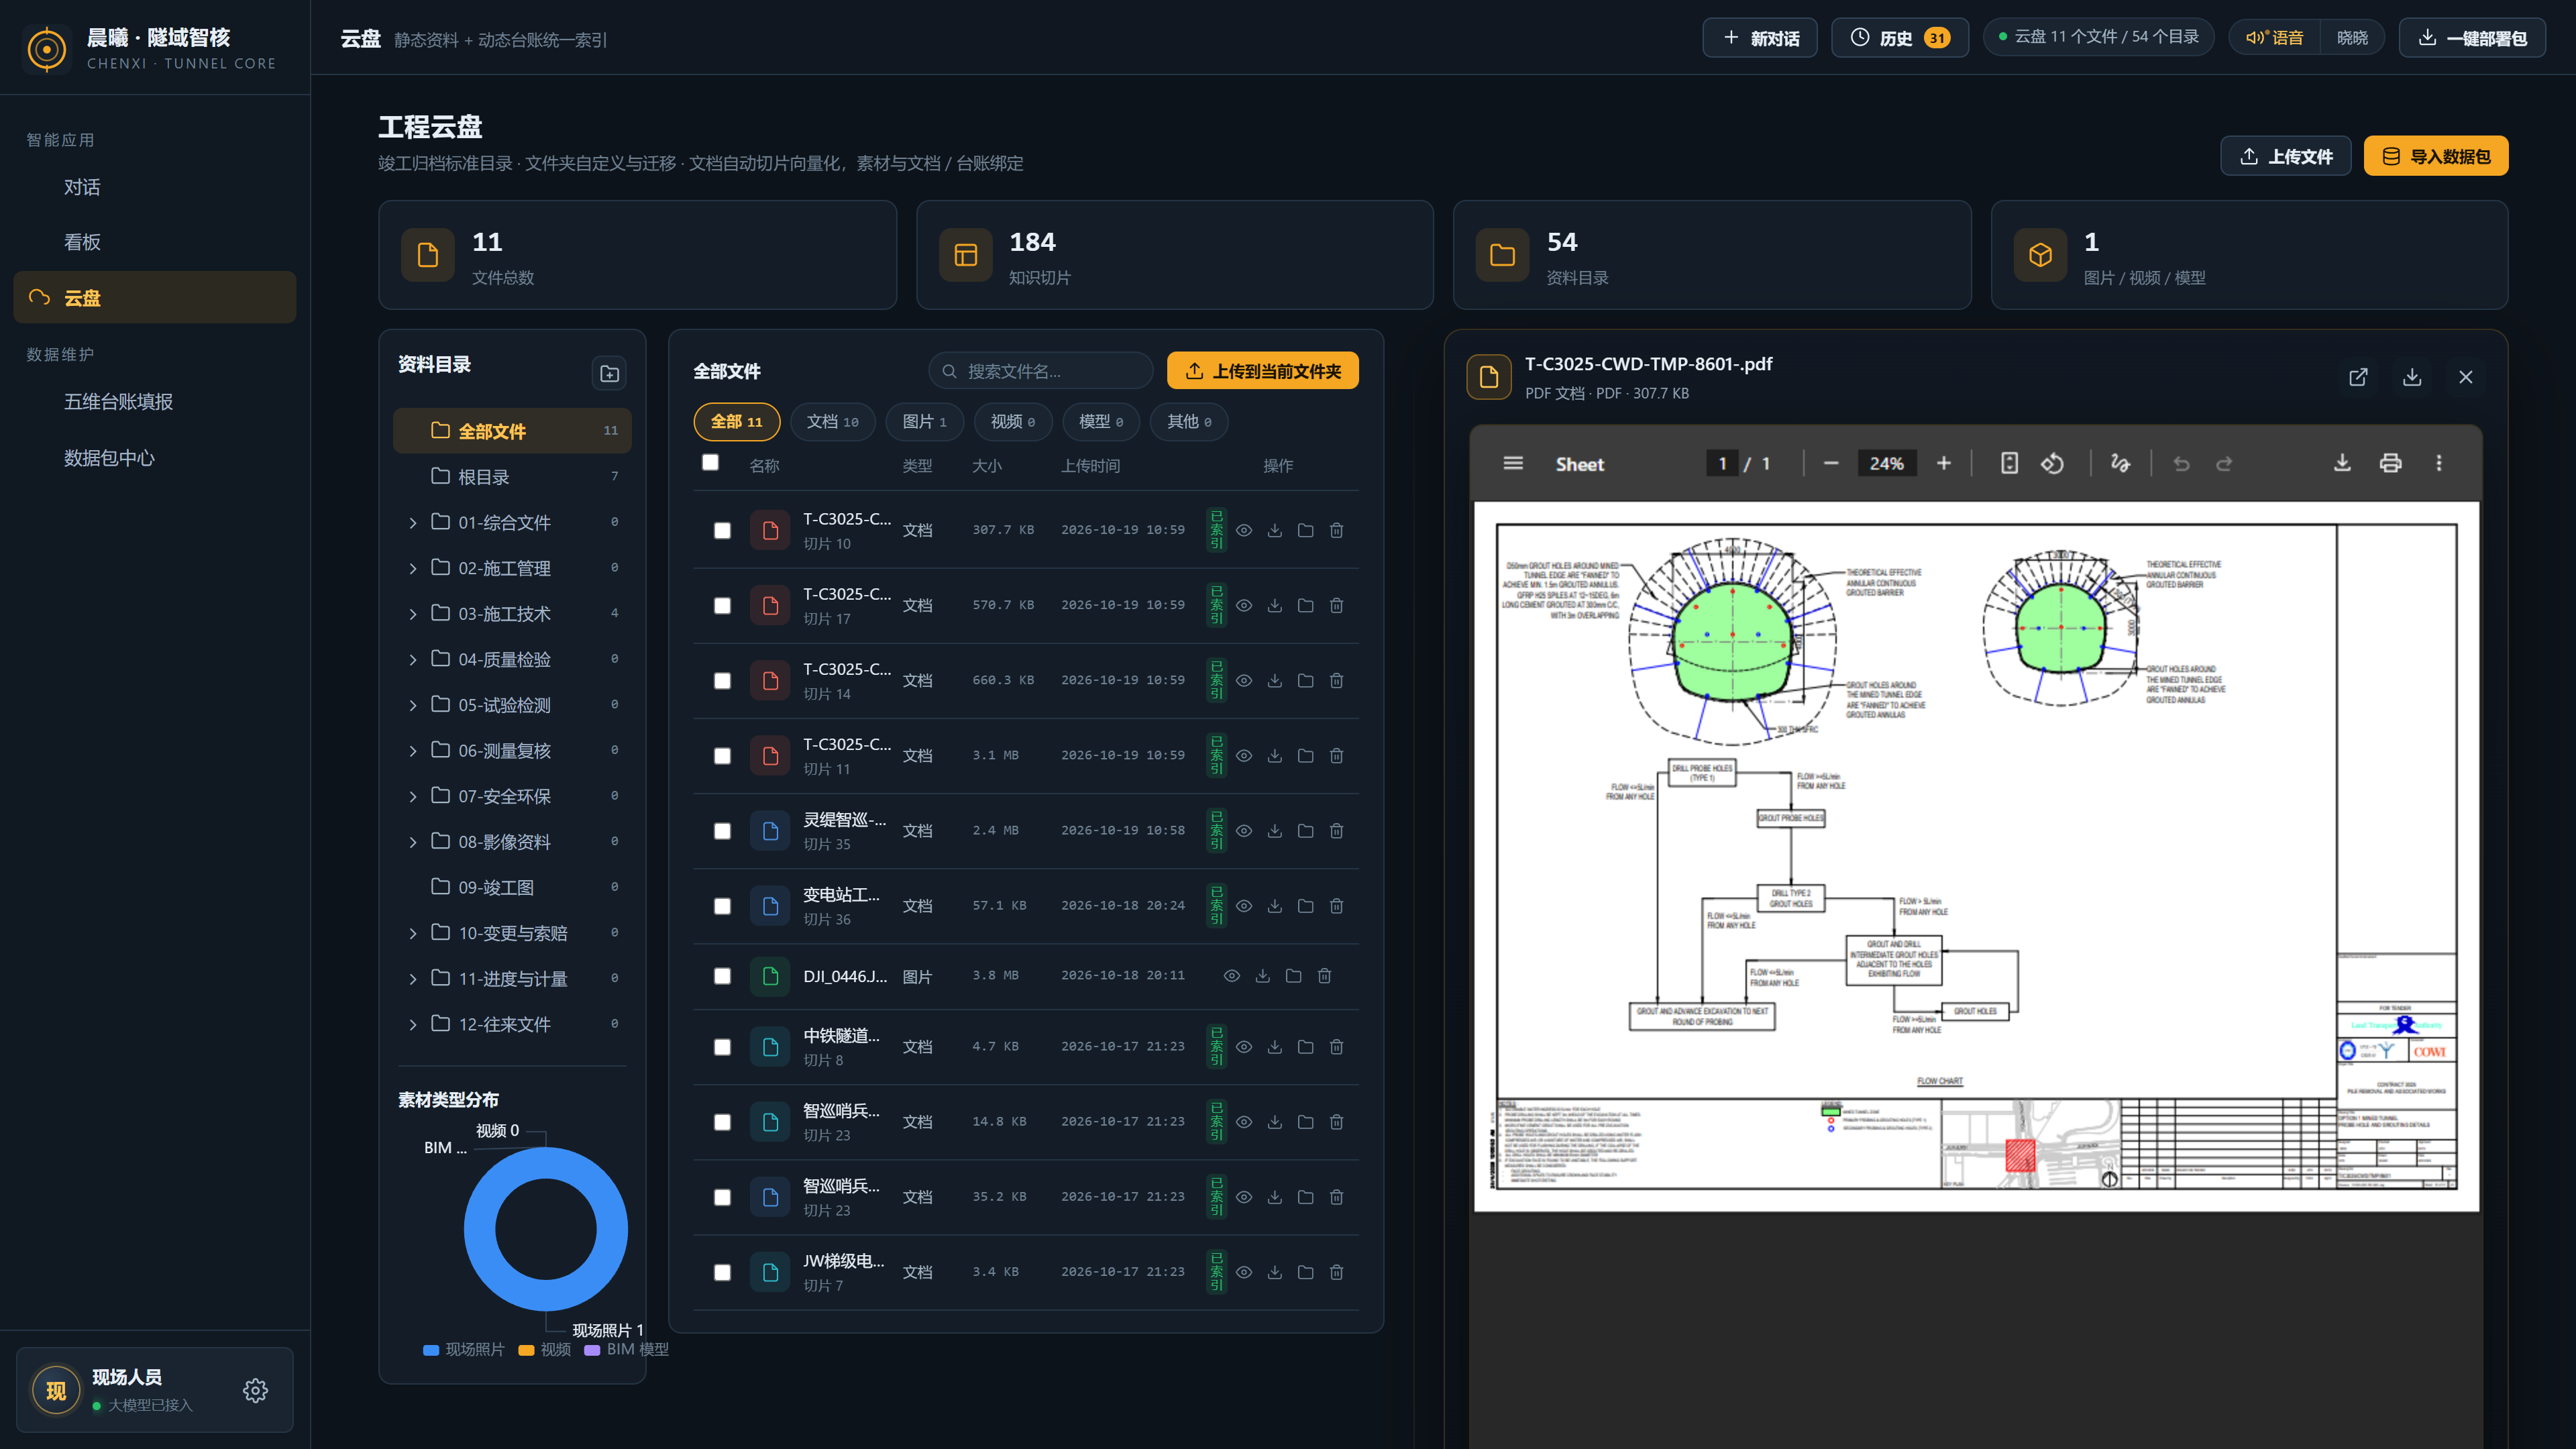The image size is (2576, 1449).
Task: Expand the 05-试验检测 folder
Action: click(x=413, y=705)
